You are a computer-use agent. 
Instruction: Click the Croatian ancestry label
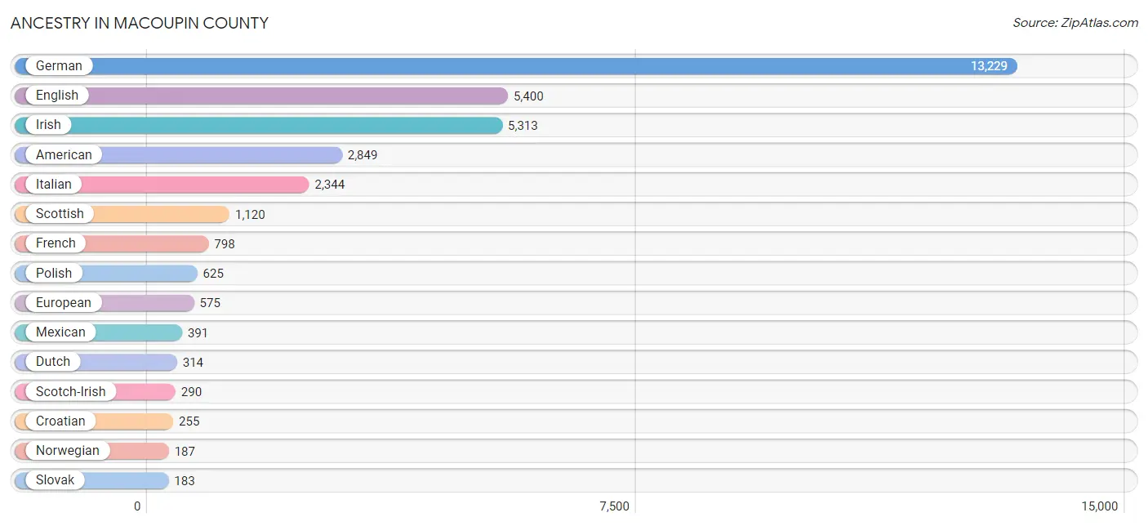click(x=60, y=421)
